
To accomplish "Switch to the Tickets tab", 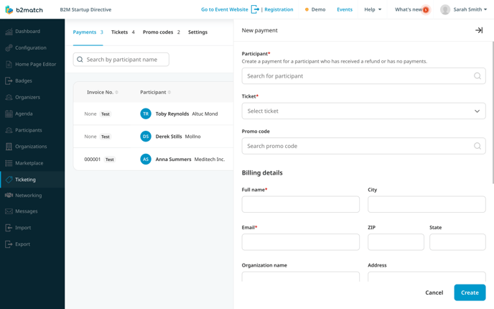I will click(x=123, y=32).
